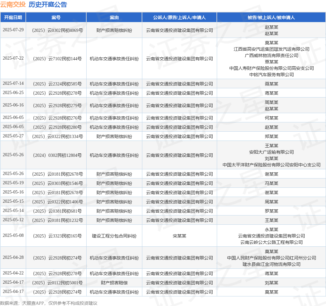
Task: Click the date 2025-05-14
Action: click(13, 210)
